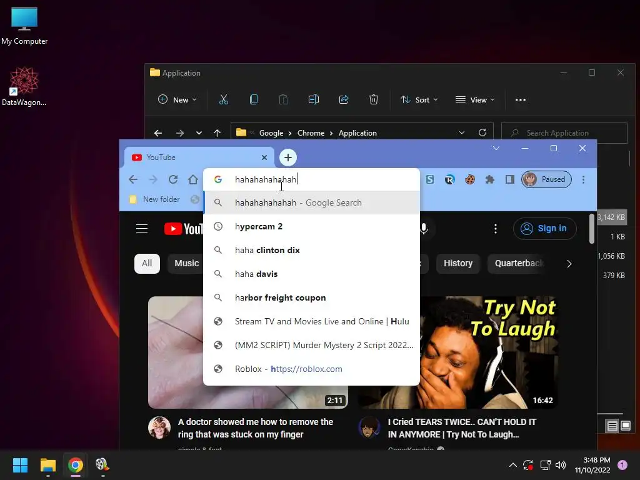
Task: Click YouTube Sign in button
Action: tap(544, 229)
